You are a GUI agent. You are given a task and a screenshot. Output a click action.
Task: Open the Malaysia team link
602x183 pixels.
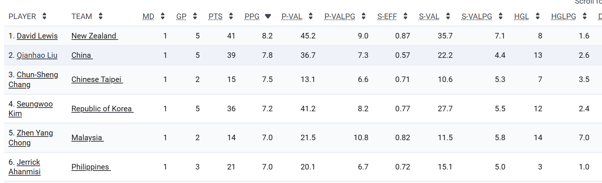pos(87,138)
